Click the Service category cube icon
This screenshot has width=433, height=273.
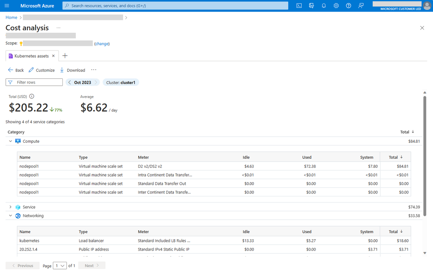pos(18,207)
